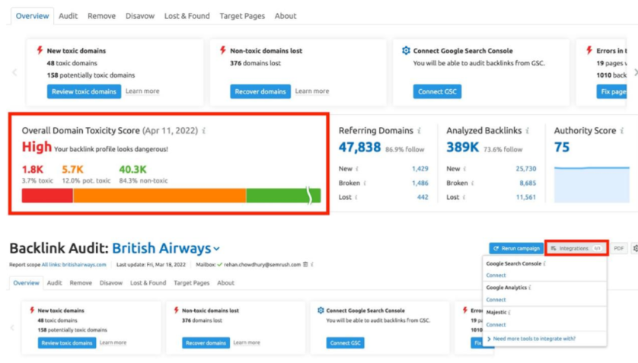Click the lower Connect GSC button
638x363 pixels.
346,342
